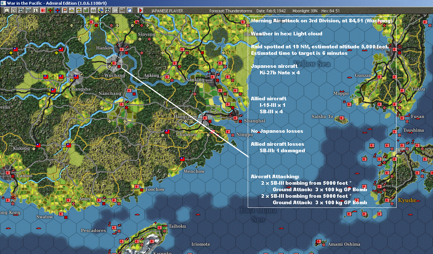This screenshot has width=433, height=254.
Task: Select Chinese flag unit above Wenchow
Action: (182, 159)
